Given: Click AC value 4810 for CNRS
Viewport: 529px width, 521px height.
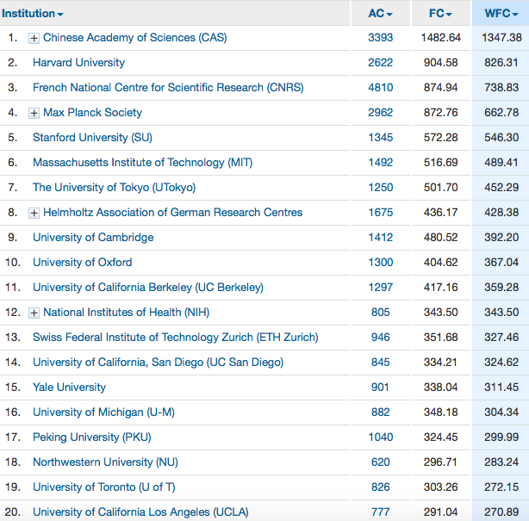Looking at the screenshot, I should click(x=380, y=87).
